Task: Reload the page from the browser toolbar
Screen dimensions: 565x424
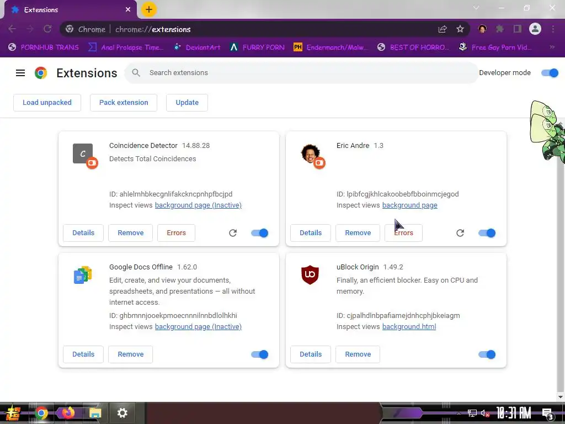Action: pyautogui.click(x=47, y=29)
